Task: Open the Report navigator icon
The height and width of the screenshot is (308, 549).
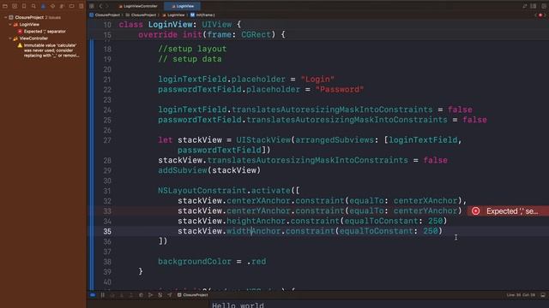Action: tap(81, 6)
